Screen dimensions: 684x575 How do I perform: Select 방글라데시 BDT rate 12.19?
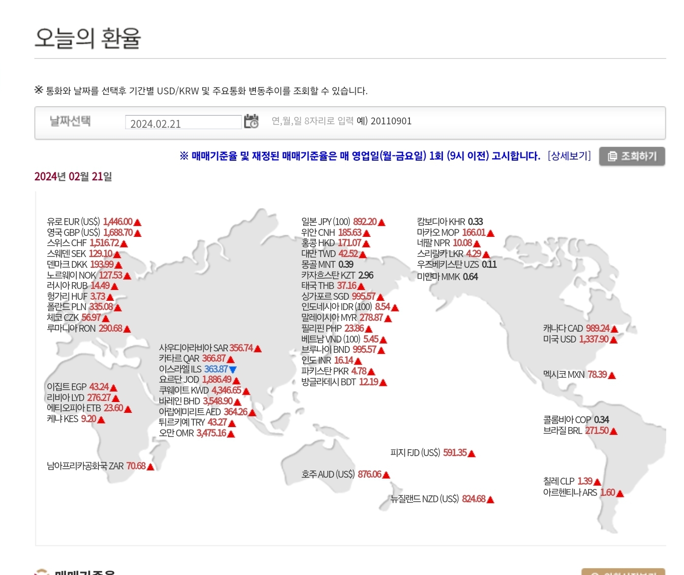pos(369,382)
